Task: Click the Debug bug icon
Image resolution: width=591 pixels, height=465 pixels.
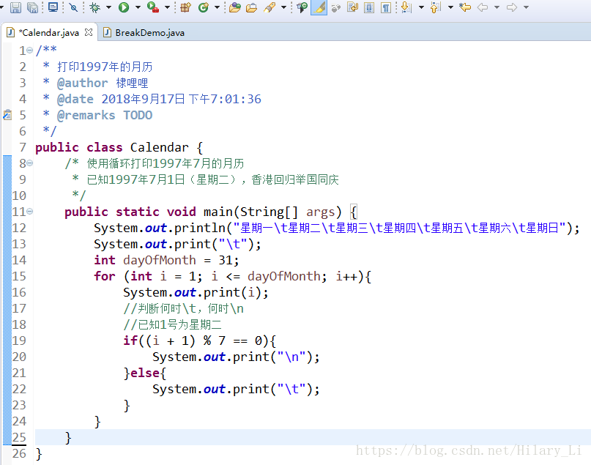Action: tap(94, 7)
